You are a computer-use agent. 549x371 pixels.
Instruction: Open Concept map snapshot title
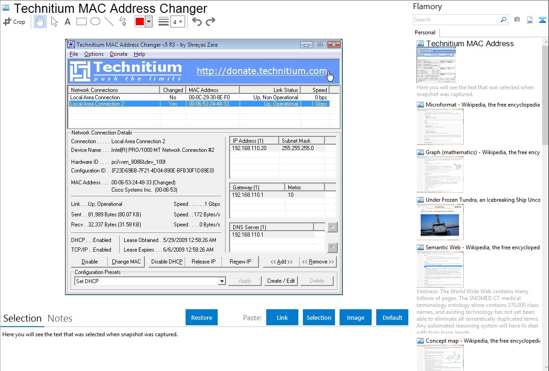(483, 340)
